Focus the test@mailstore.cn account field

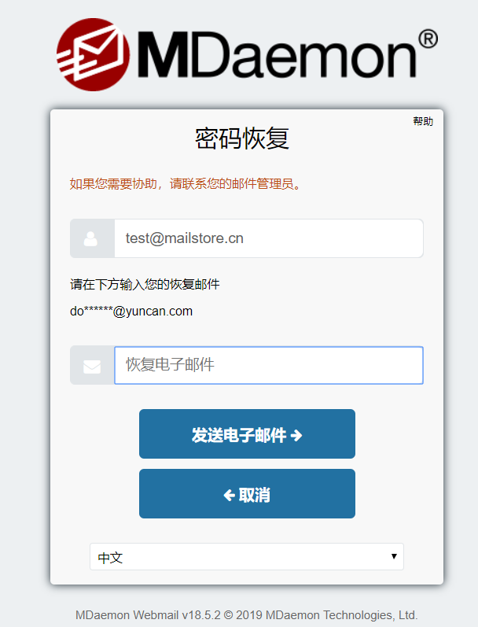pyautogui.click(x=269, y=238)
